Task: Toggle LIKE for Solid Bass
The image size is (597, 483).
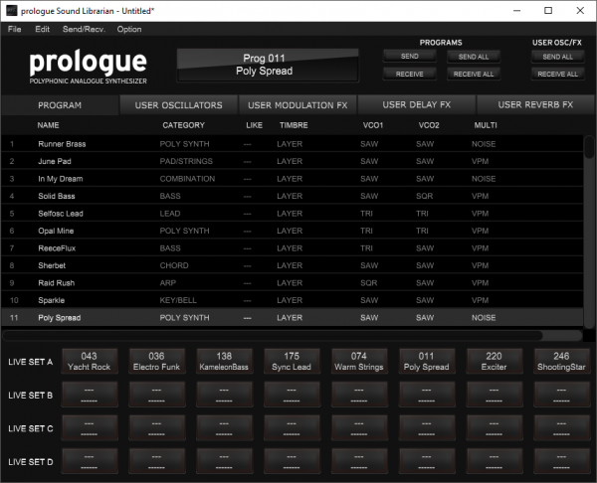Action: (248, 197)
